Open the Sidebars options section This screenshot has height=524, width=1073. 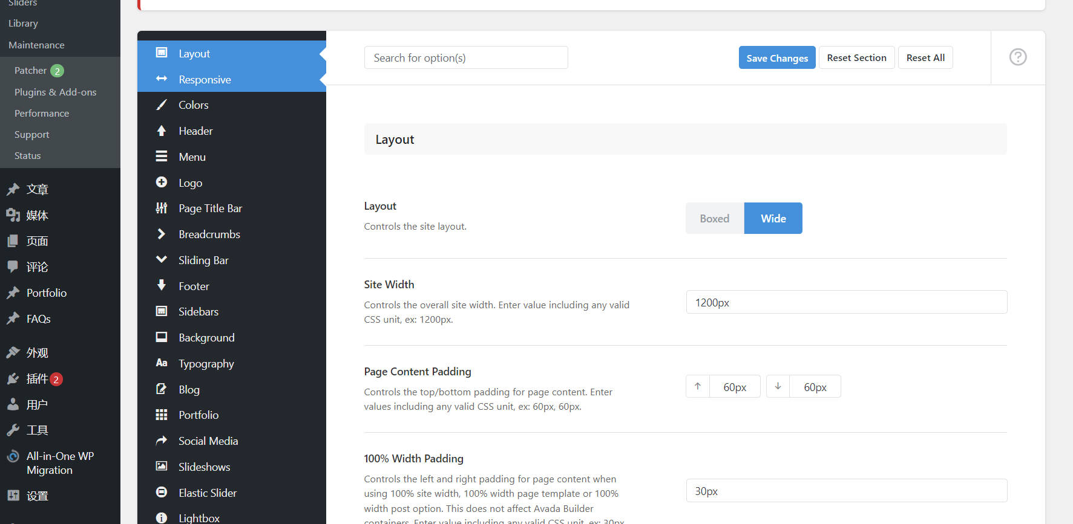(x=232, y=311)
